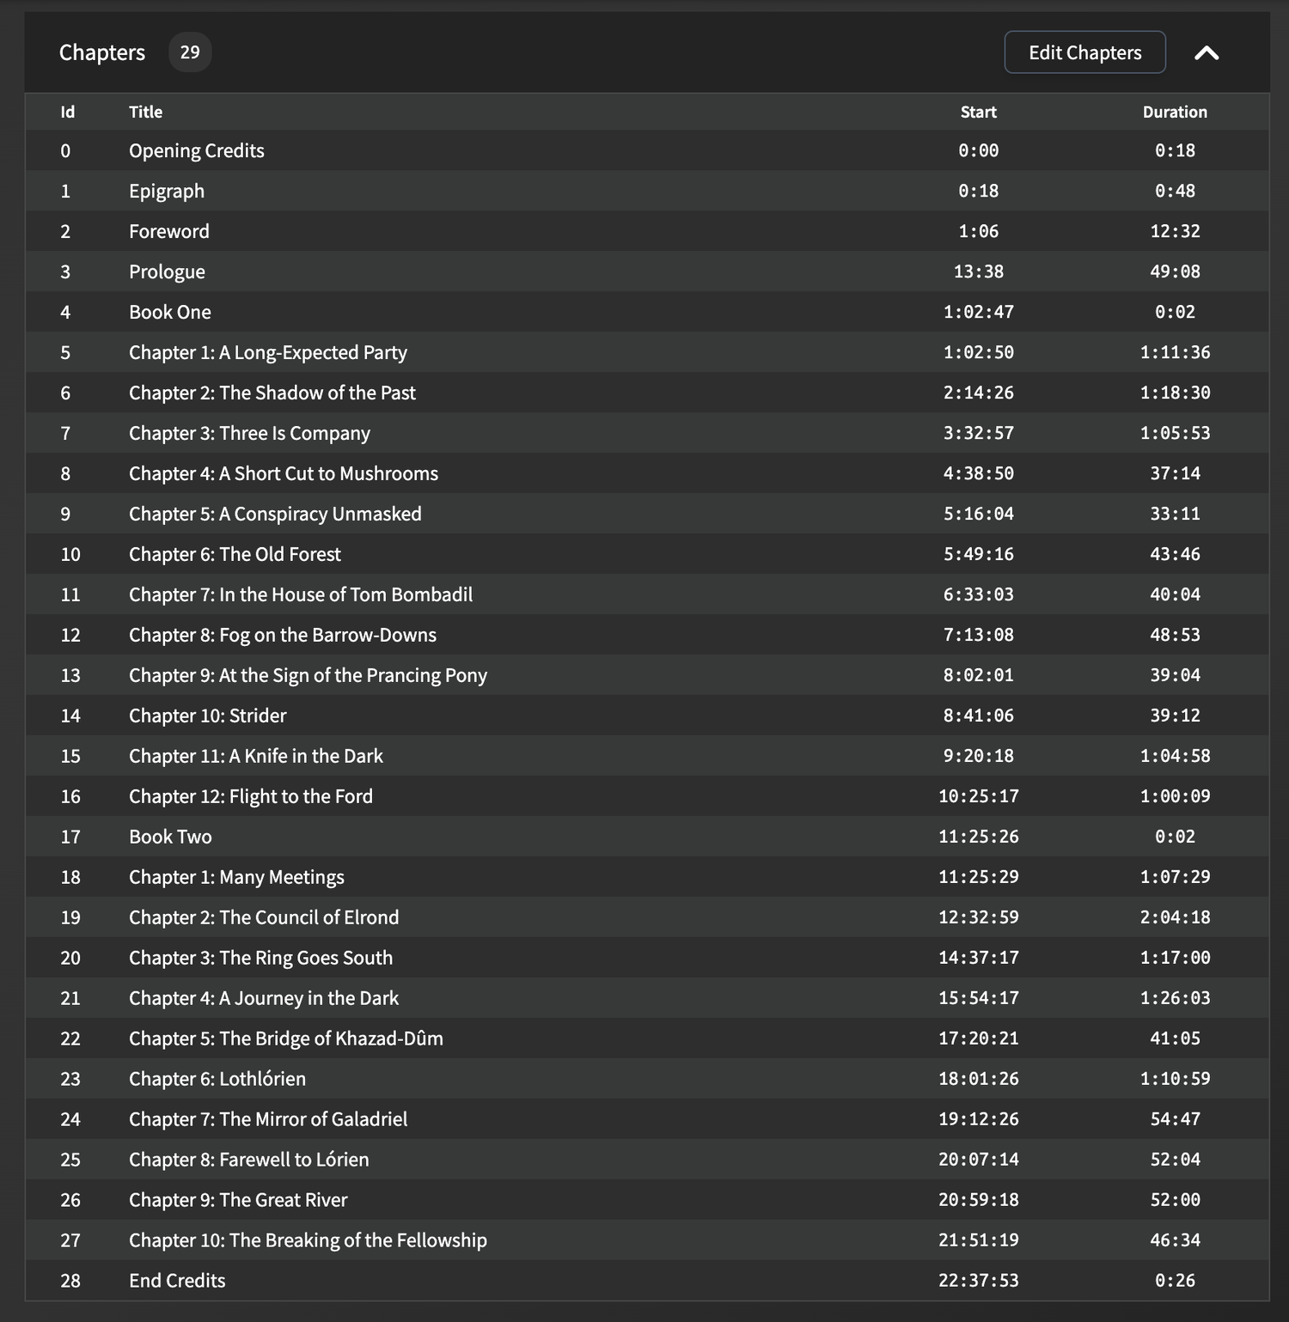Sort the list by the Start column
The width and height of the screenshot is (1289, 1322).
pyautogui.click(x=978, y=112)
